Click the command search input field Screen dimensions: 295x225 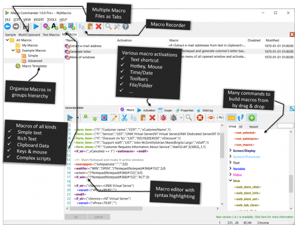285,126
